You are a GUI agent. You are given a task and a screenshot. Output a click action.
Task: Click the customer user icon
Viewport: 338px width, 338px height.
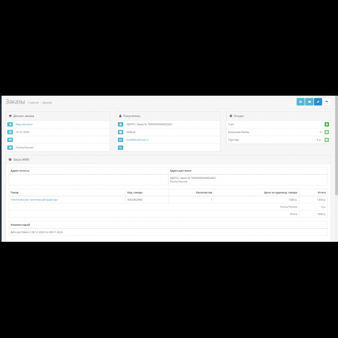coord(121,124)
